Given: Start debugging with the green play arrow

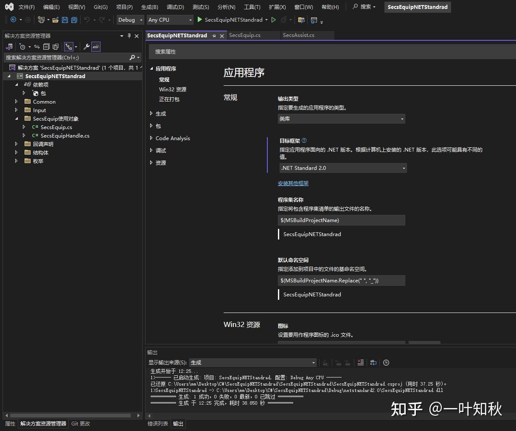Looking at the screenshot, I should point(200,20).
